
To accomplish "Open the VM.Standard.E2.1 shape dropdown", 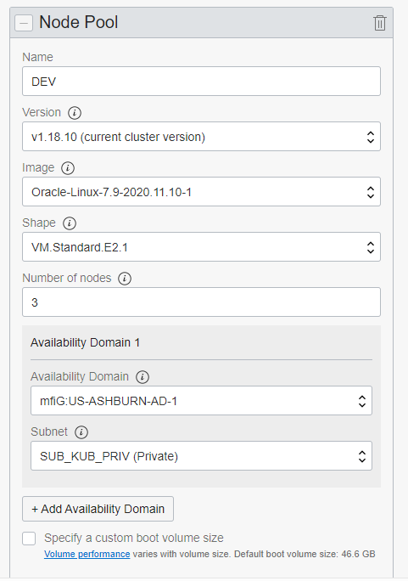I will pos(201,247).
